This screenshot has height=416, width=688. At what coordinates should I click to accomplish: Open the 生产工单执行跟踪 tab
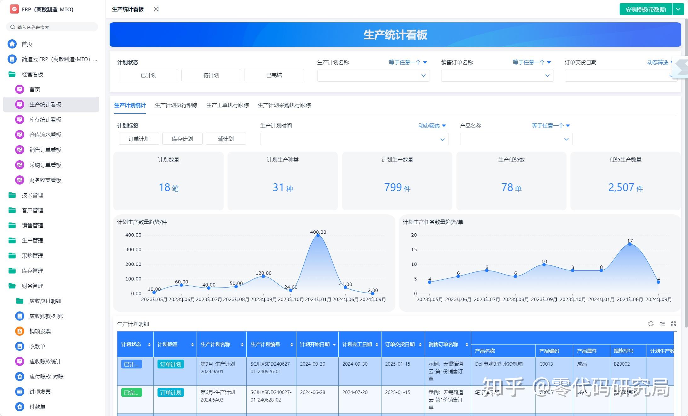click(x=227, y=105)
